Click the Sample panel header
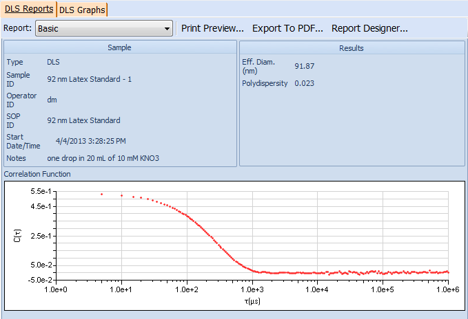The width and height of the screenshot is (468, 319). point(119,48)
